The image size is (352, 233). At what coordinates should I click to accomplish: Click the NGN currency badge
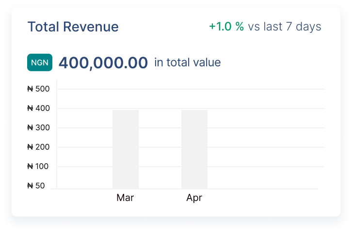[40, 63]
